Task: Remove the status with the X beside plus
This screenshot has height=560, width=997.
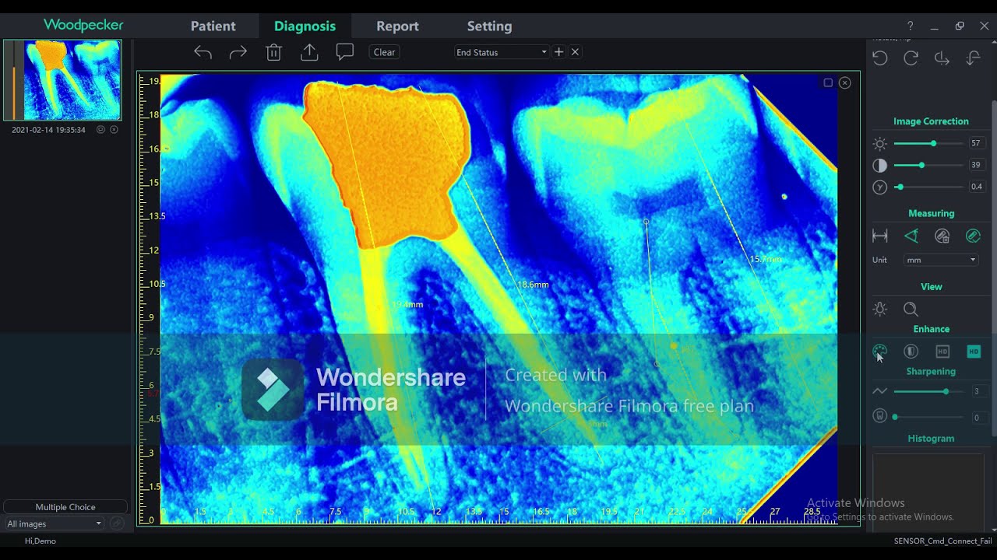Action: point(576,52)
